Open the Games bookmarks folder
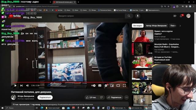 [84, 10]
